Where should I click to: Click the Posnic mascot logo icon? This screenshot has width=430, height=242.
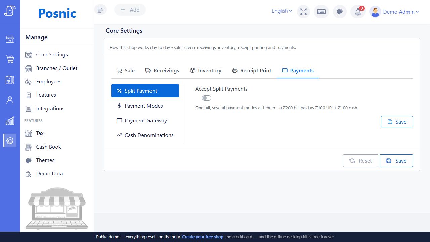coord(10,11)
